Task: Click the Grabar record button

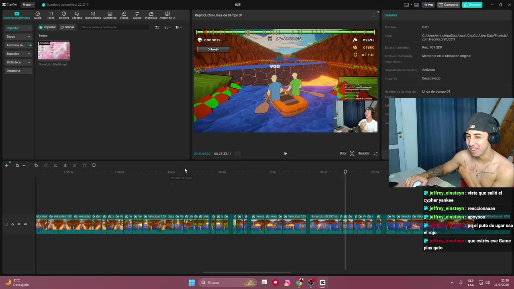Action: [67, 27]
